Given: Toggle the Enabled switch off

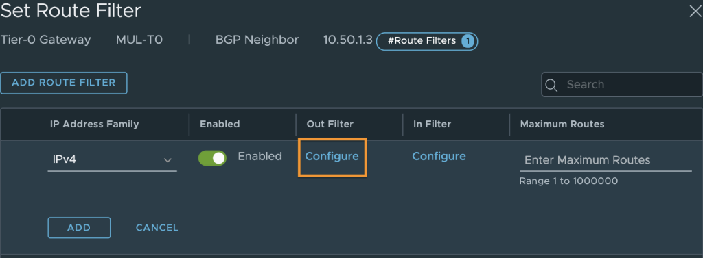Looking at the screenshot, I should [212, 158].
